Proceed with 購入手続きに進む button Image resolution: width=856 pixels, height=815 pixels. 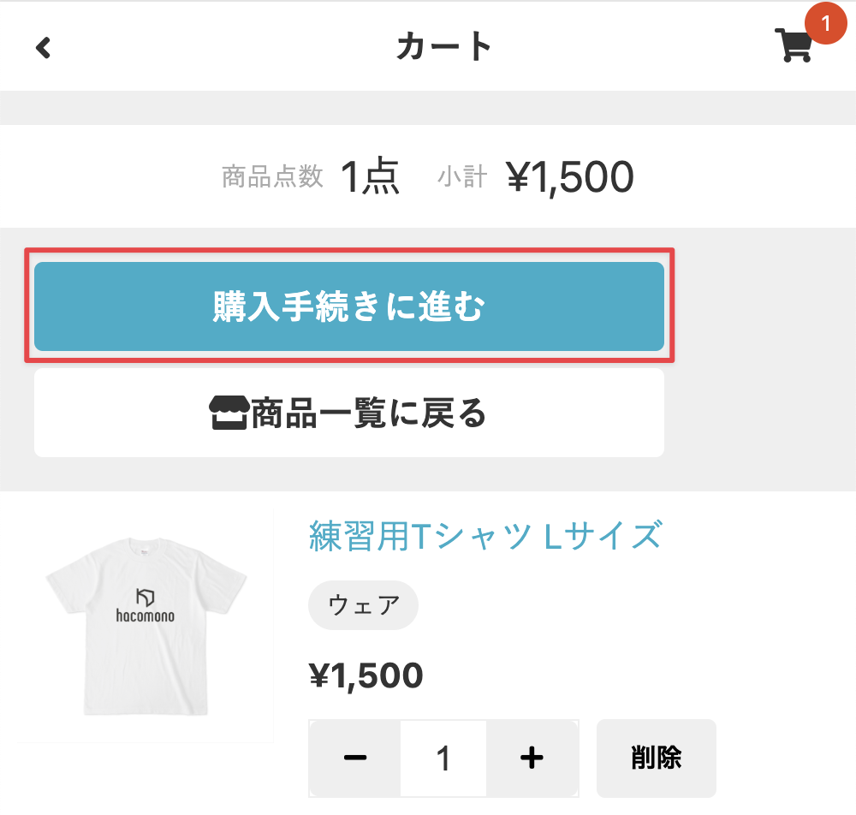click(x=349, y=306)
